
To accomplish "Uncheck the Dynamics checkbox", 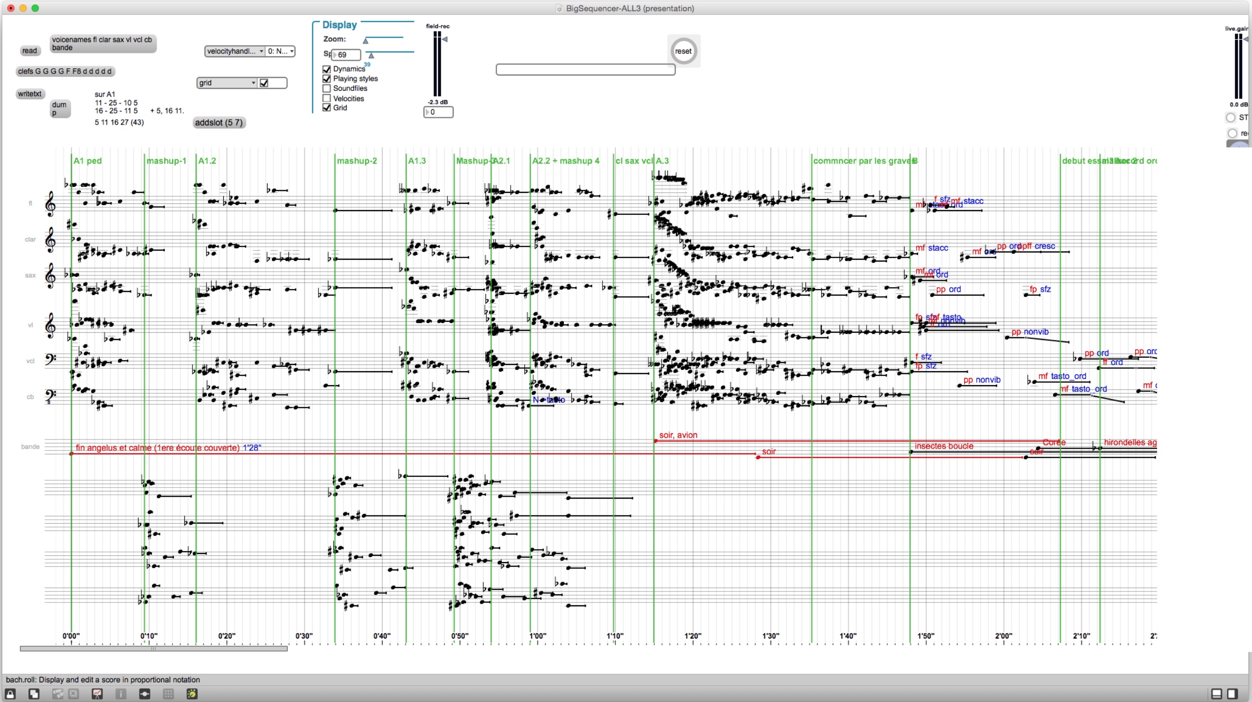I will pos(327,69).
